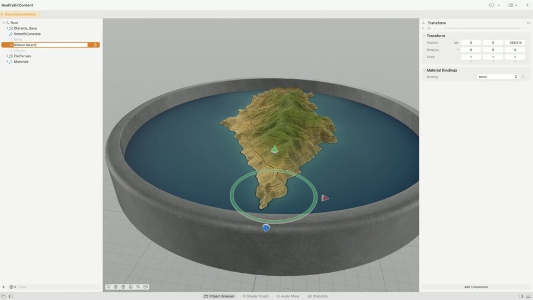Click the Transform header icon in inspector

point(423,23)
